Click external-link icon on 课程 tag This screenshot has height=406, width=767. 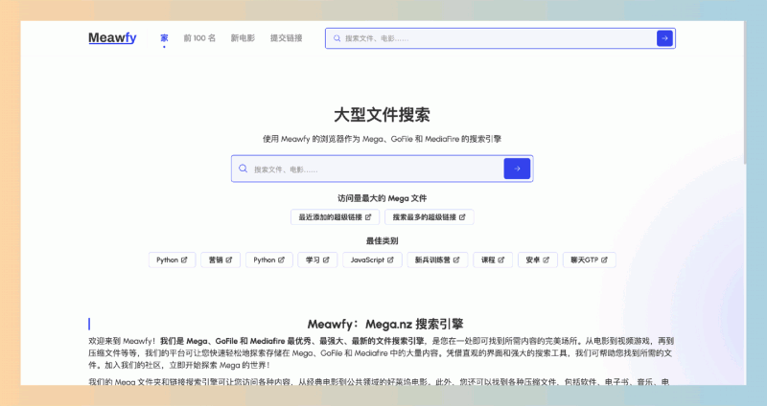500,259
